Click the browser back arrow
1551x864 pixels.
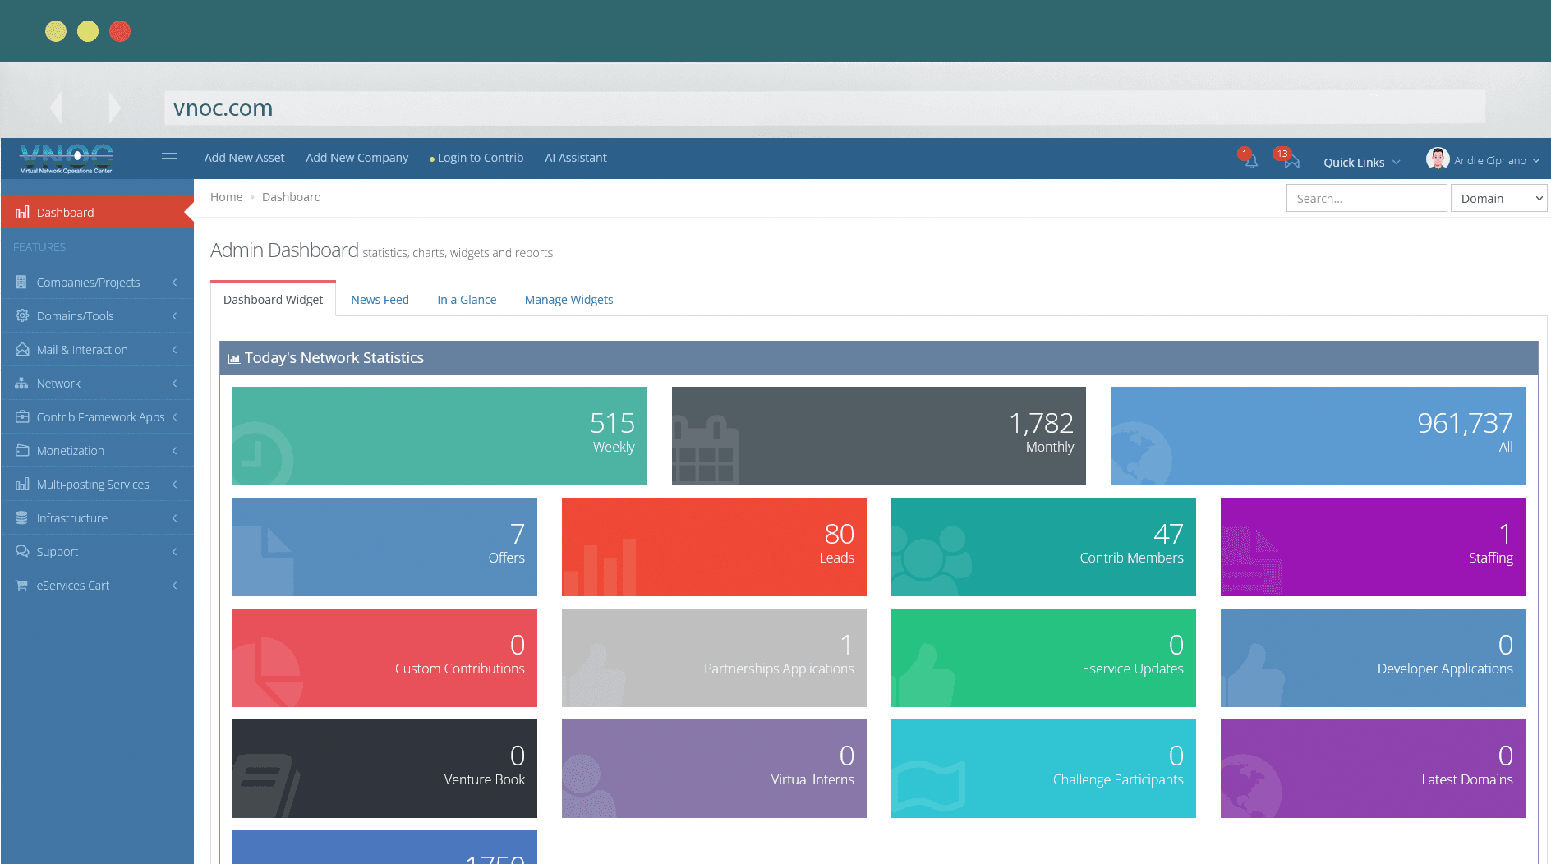click(x=56, y=108)
